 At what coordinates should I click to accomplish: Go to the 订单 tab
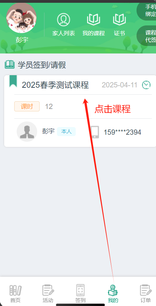coord(146,293)
